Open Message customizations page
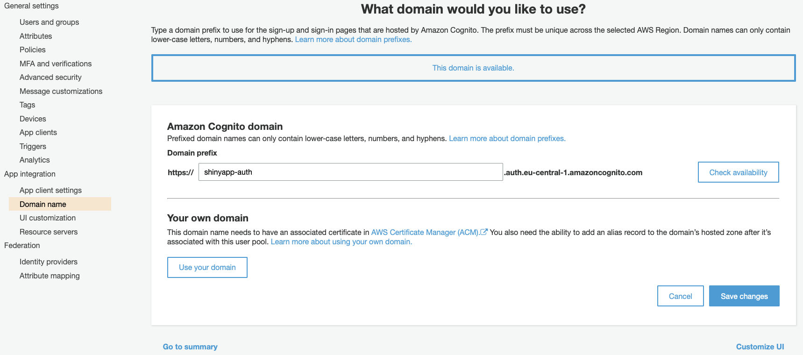 pos(61,91)
